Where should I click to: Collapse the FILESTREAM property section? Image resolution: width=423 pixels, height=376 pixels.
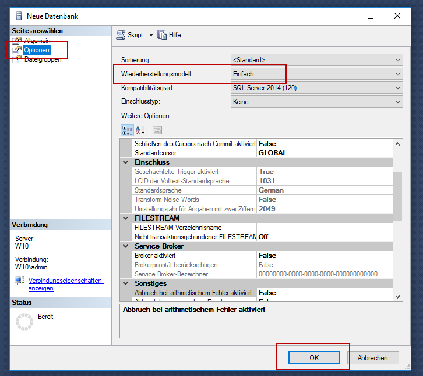point(126,218)
